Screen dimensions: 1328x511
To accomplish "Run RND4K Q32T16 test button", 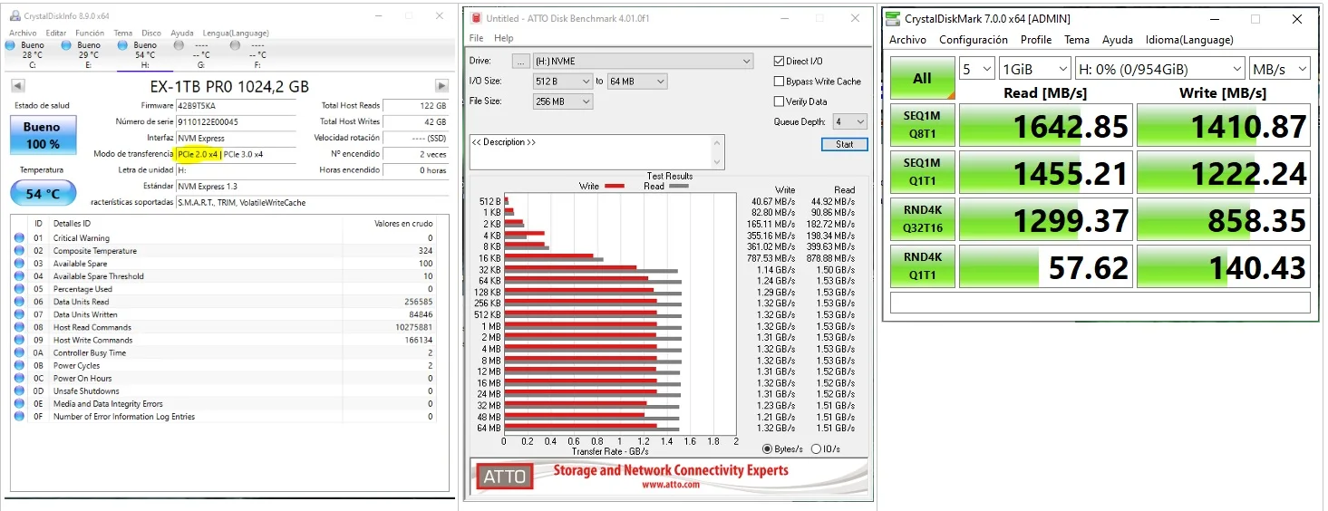I will coord(922,219).
